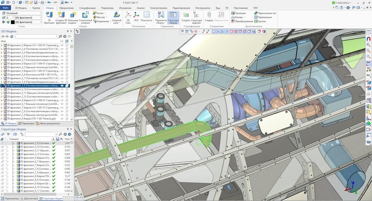
Task: Toggle visibility of selected 3D фрагмент_5_9
Action: pyautogui.click(x=62, y=86)
